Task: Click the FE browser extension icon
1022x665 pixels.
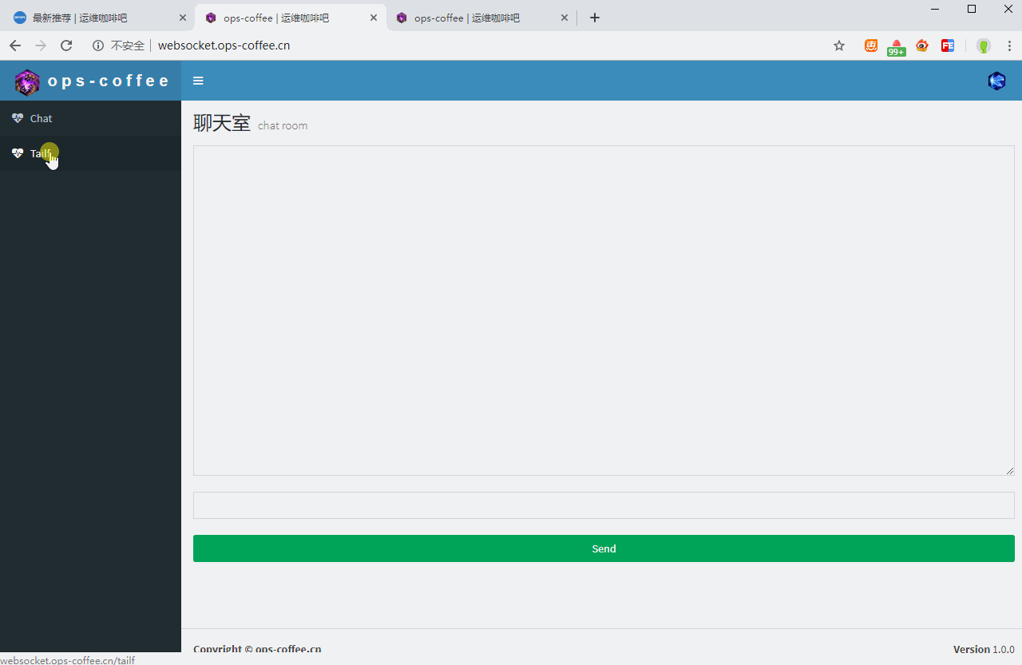Action: [x=948, y=46]
